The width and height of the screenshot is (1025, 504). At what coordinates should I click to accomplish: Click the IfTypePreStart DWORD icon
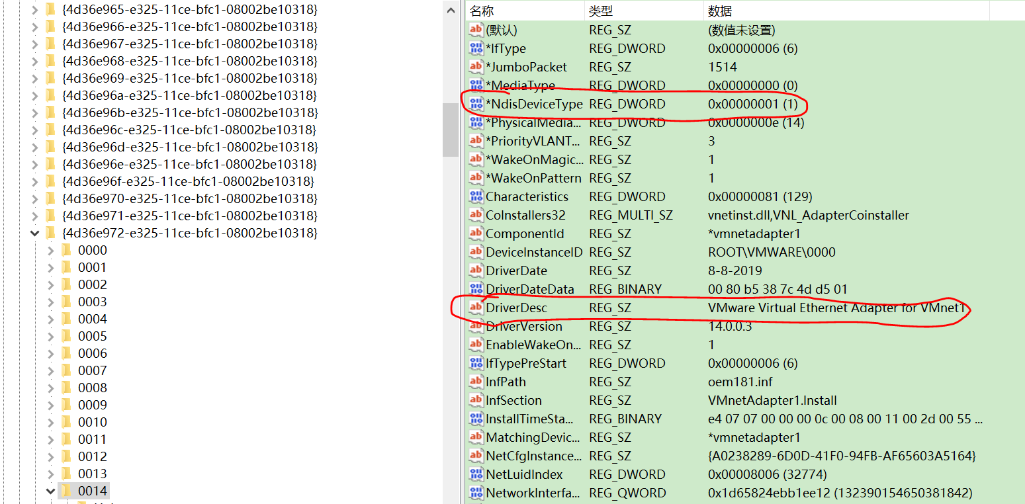[476, 363]
